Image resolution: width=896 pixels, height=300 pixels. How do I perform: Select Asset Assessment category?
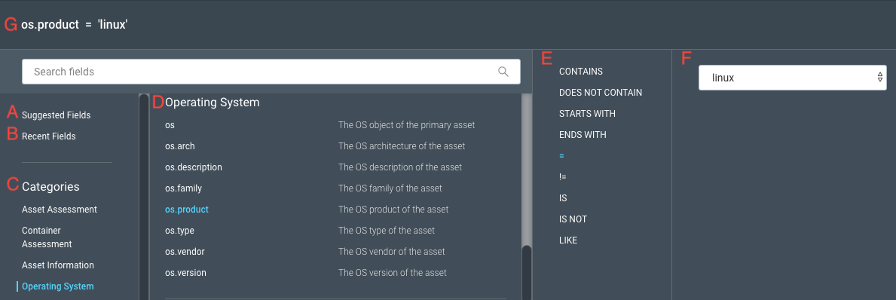coord(60,209)
